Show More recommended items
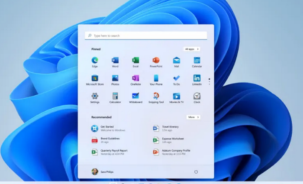The image size is (303, 184). pyautogui.click(x=193, y=117)
